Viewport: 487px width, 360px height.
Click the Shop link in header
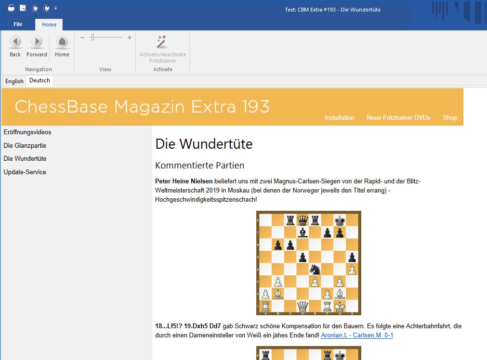pyautogui.click(x=449, y=118)
